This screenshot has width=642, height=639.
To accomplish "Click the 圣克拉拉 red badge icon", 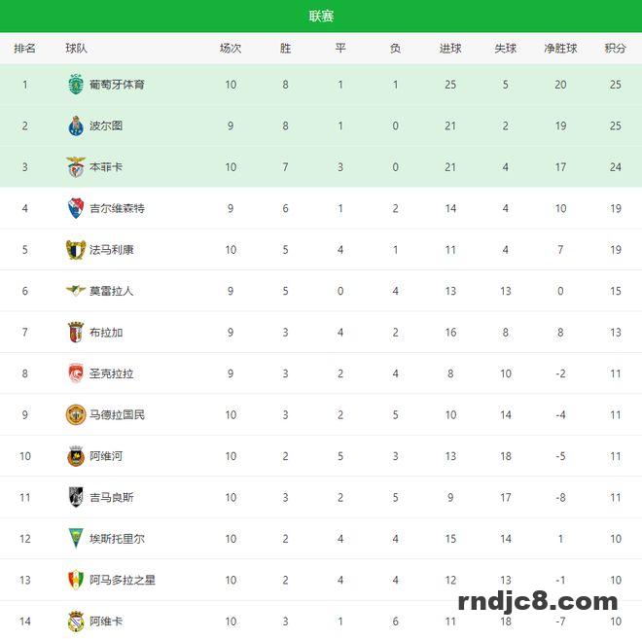I will [76, 373].
